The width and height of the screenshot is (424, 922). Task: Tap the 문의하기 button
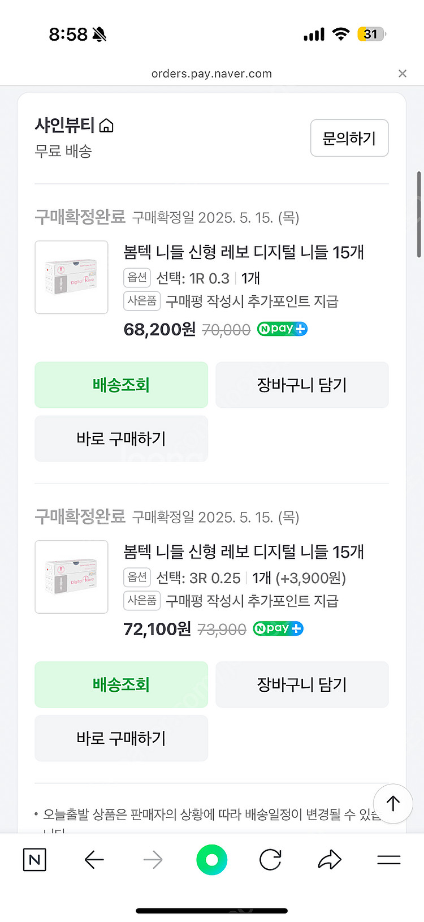[349, 138]
